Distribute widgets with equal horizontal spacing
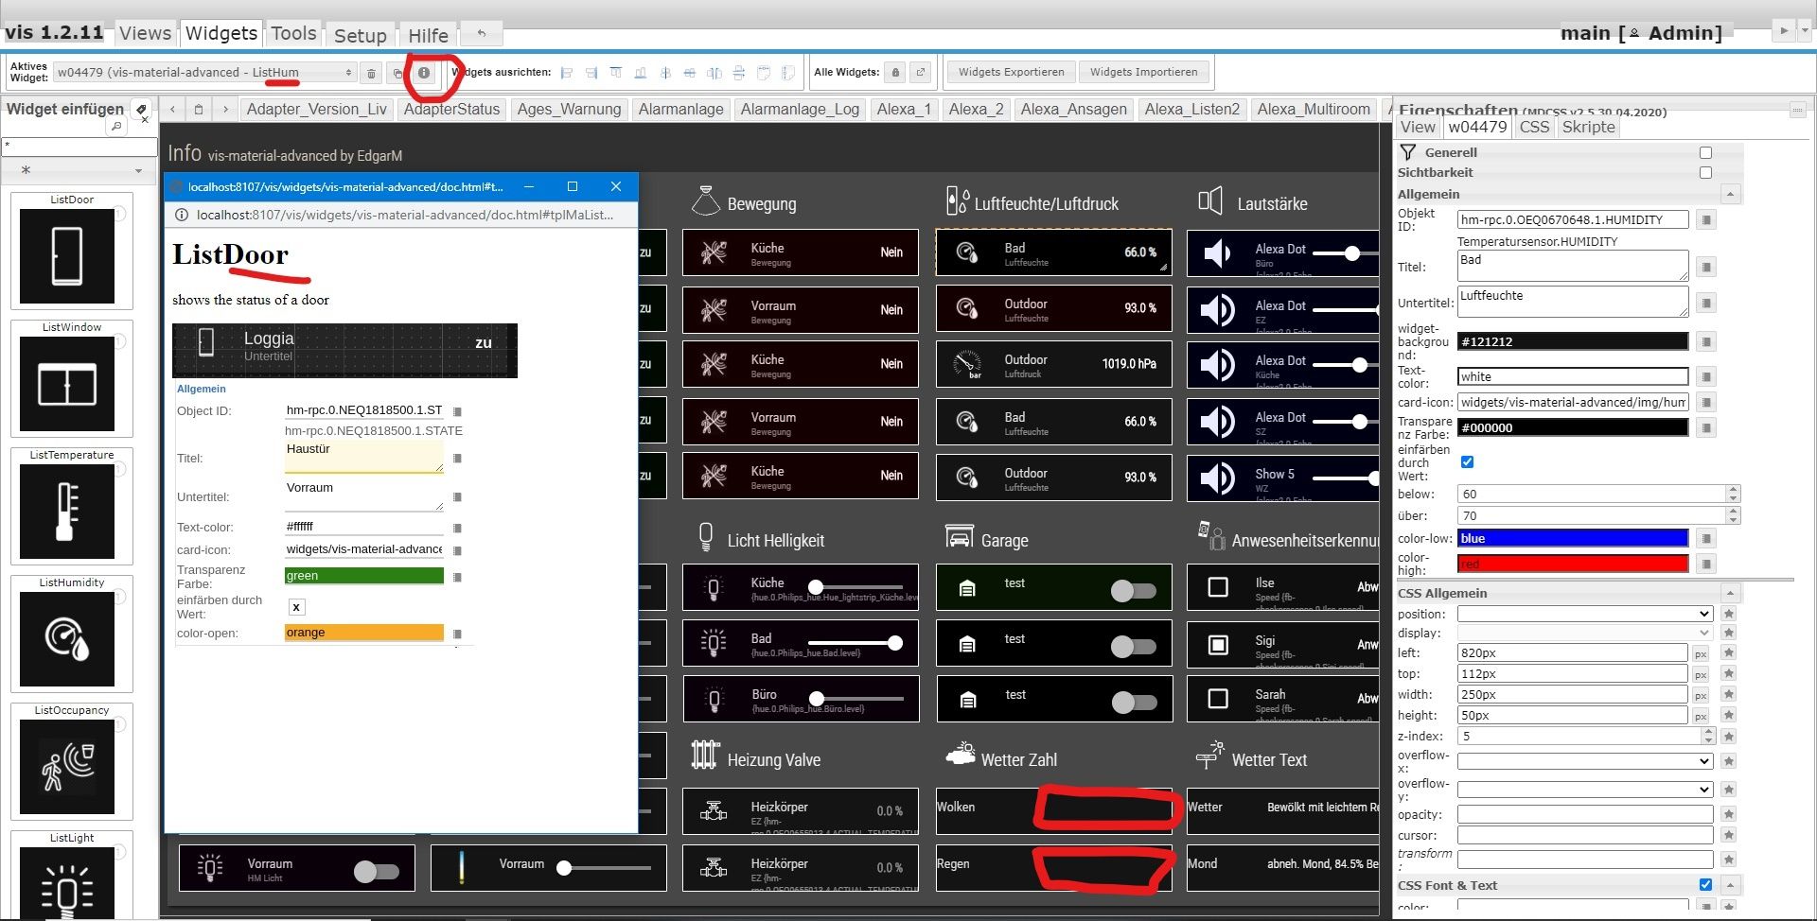Image resolution: width=1817 pixels, height=921 pixels. (714, 73)
